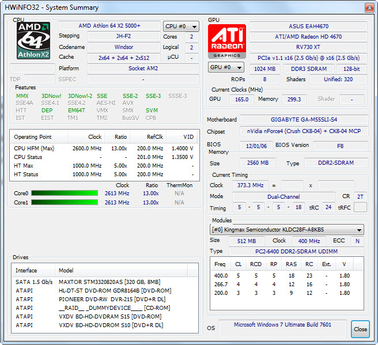Screen dimensions: 378x345
Task: Click the AMD Athlon X2 logo
Action: pyautogui.click(x=33, y=40)
